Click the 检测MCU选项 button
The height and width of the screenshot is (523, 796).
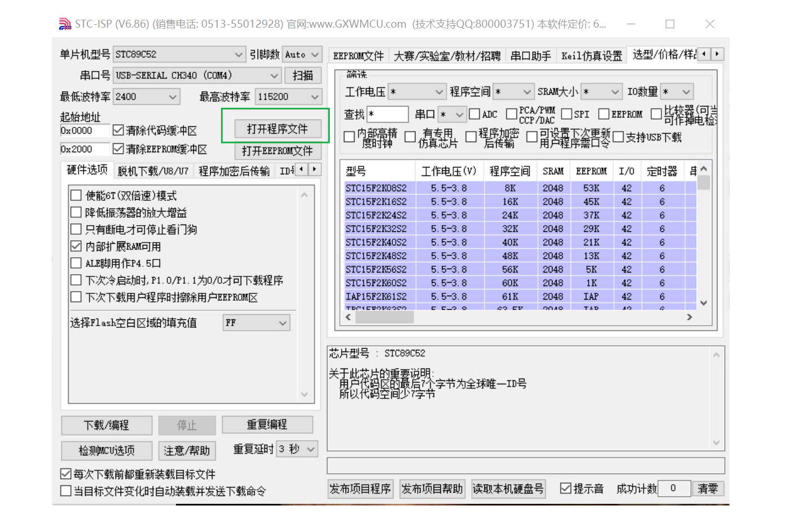[x=107, y=450]
